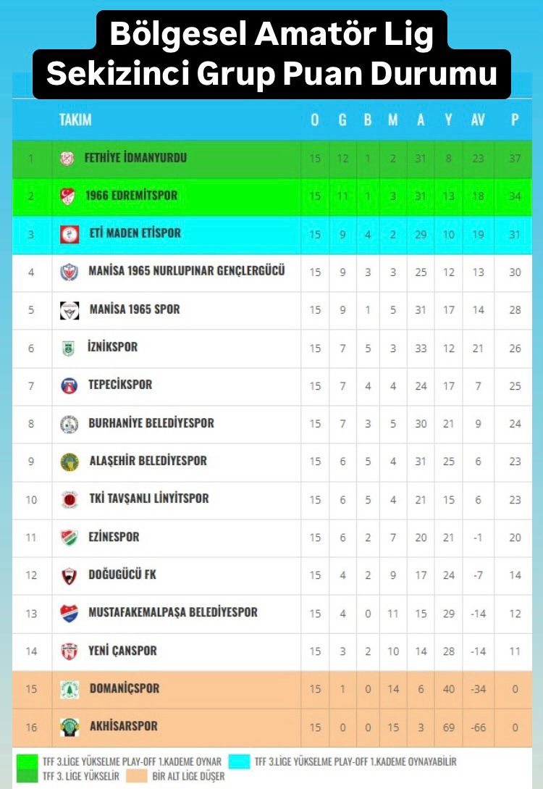Click the AV goal difference column header
This screenshot has height=789, width=543.
pyautogui.click(x=478, y=120)
